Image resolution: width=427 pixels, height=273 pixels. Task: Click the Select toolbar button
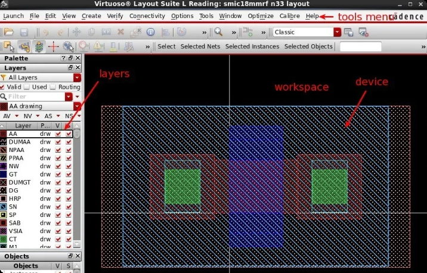pyautogui.click(x=166, y=46)
